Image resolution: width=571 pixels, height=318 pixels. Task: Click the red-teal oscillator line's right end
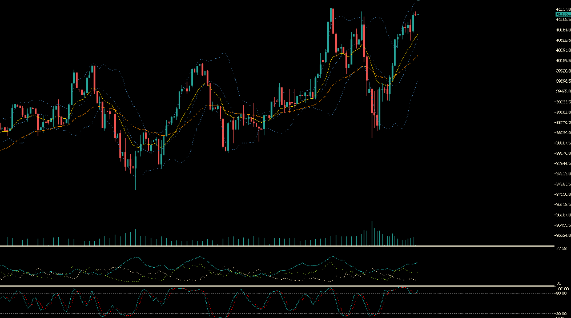pos(417,291)
